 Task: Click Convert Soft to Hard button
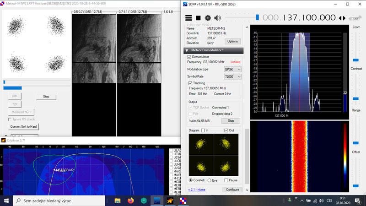pyautogui.click(x=23, y=127)
